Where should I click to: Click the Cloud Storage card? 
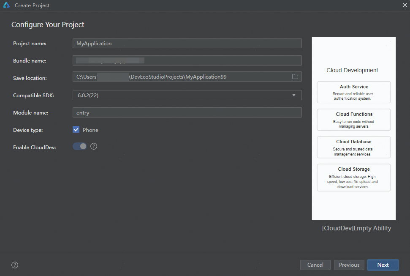pyautogui.click(x=353, y=178)
